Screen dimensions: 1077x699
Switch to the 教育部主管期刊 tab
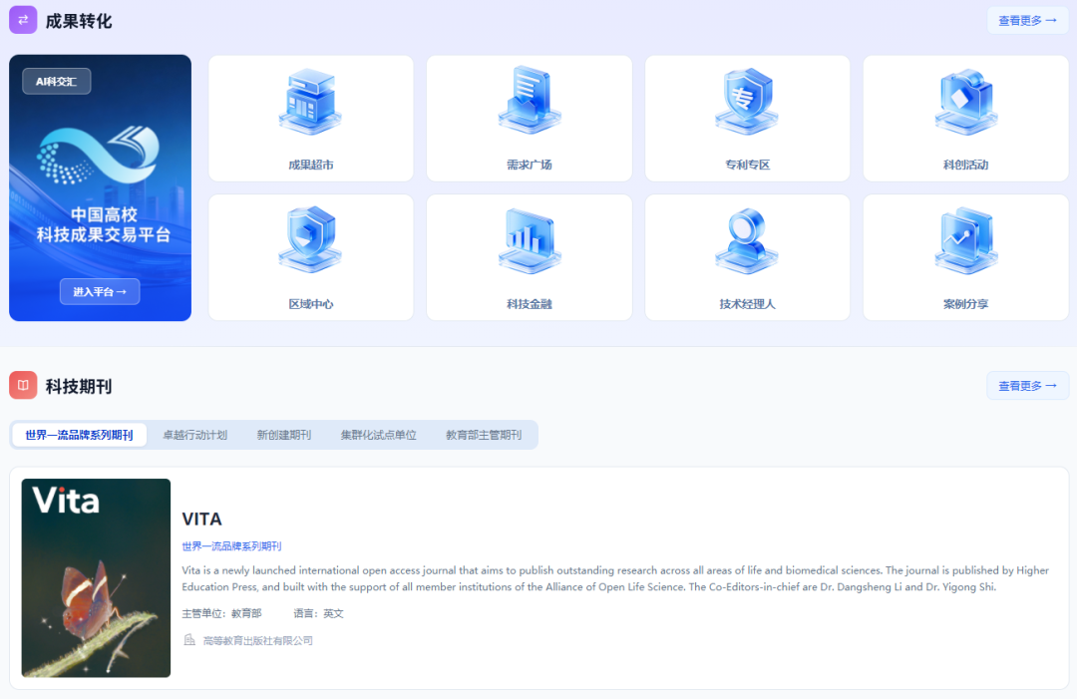click(x=485, y=434)
